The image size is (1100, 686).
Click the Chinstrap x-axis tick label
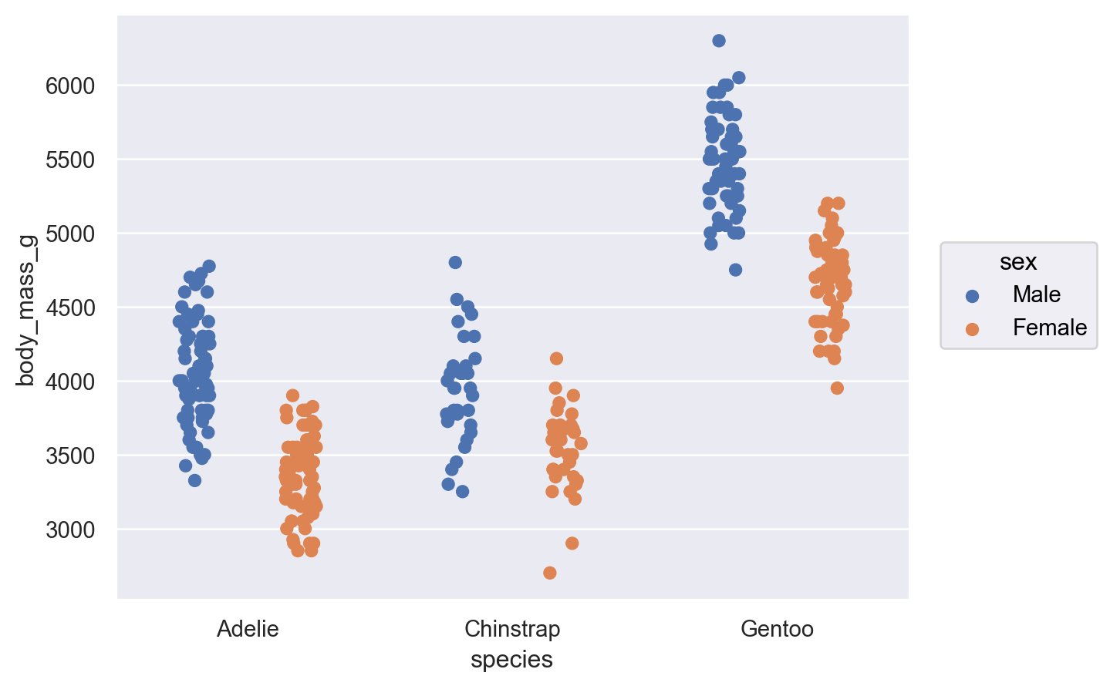coord(512,629)
